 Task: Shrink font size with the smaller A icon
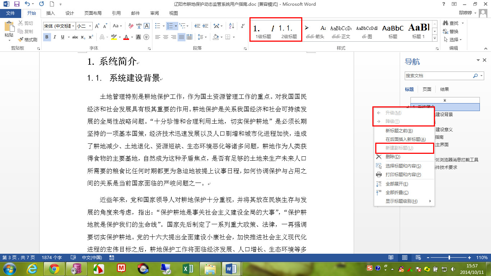(x=105, y=26)
